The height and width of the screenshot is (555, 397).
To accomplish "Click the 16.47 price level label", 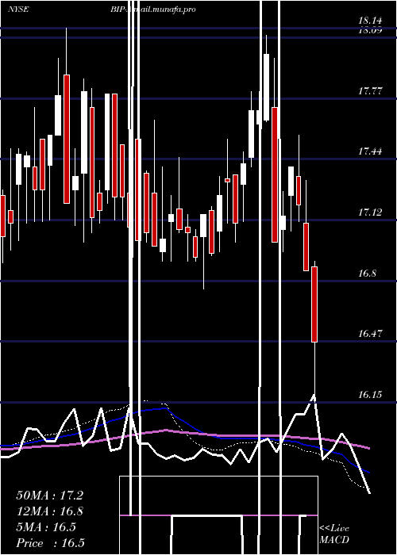I will tap(370, 334).
